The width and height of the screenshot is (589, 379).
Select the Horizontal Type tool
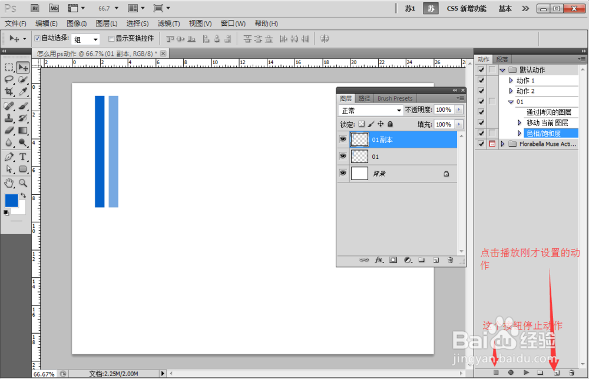[x=23, y=157]
